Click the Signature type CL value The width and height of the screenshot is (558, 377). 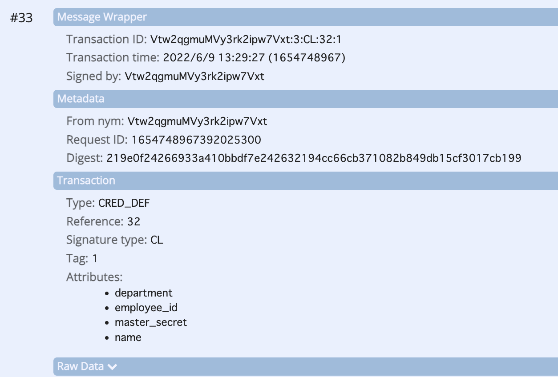[157, 240]
